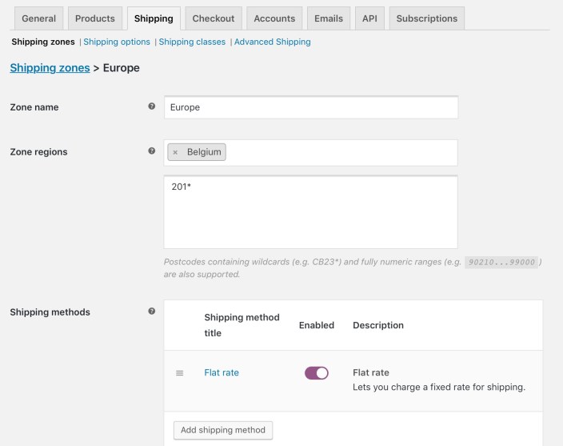Open the Accounts settings tab

click(274, 18)
